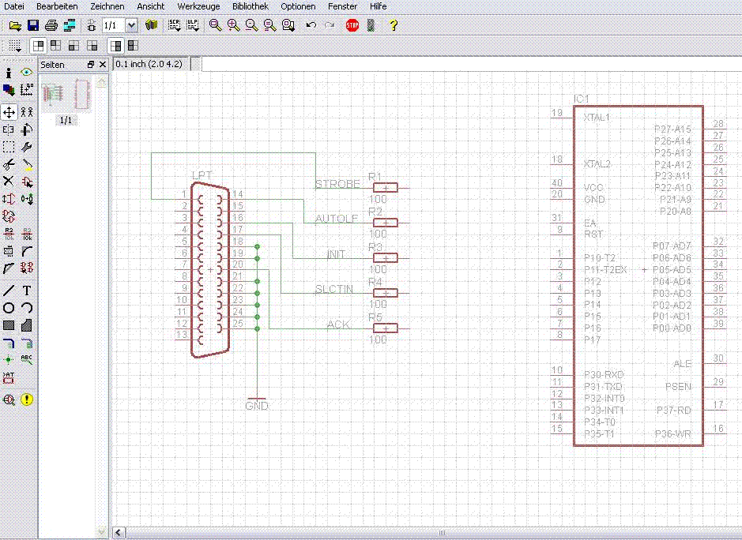Pick the Circle drawing tool
Screen dimensions: 742x540
[9, 308]
